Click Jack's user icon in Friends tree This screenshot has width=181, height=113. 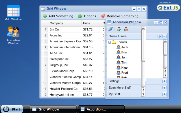point(118,47)
